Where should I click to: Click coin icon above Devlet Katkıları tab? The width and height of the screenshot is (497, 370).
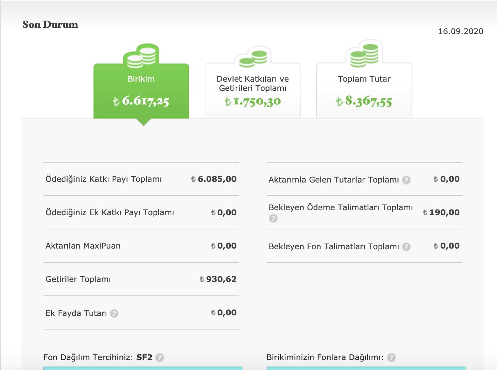pos(253,58)
